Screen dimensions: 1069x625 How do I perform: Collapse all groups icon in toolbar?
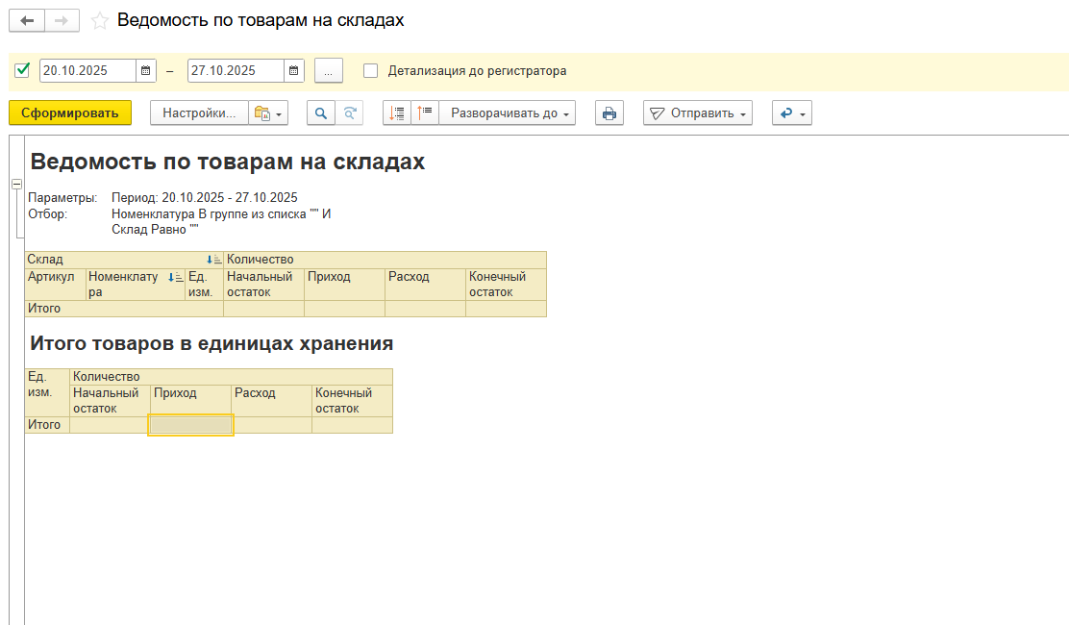point(425,113)
